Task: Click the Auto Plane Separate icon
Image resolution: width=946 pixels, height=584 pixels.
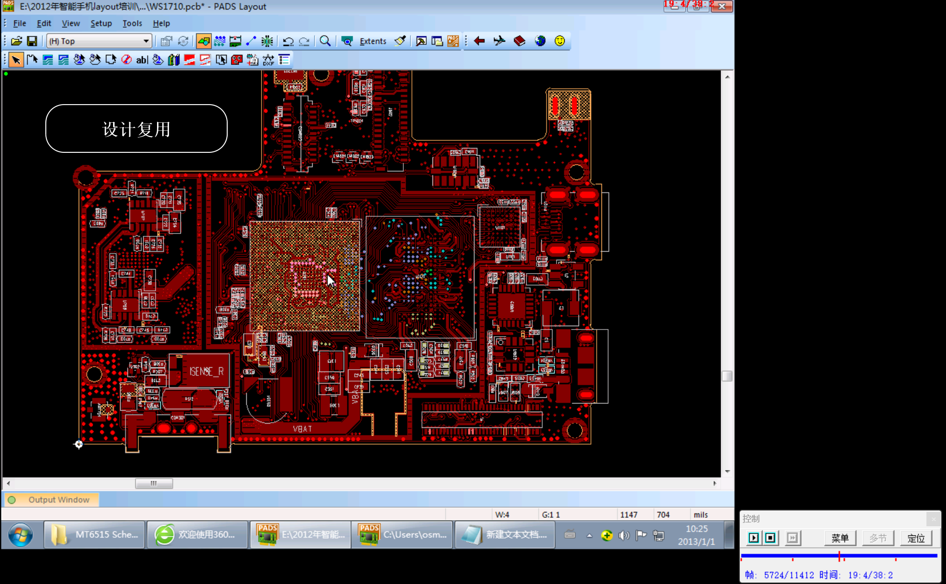Action: coord(221,60)
